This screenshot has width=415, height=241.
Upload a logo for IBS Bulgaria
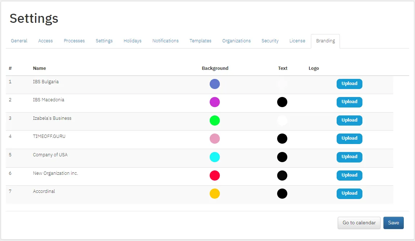349,84
